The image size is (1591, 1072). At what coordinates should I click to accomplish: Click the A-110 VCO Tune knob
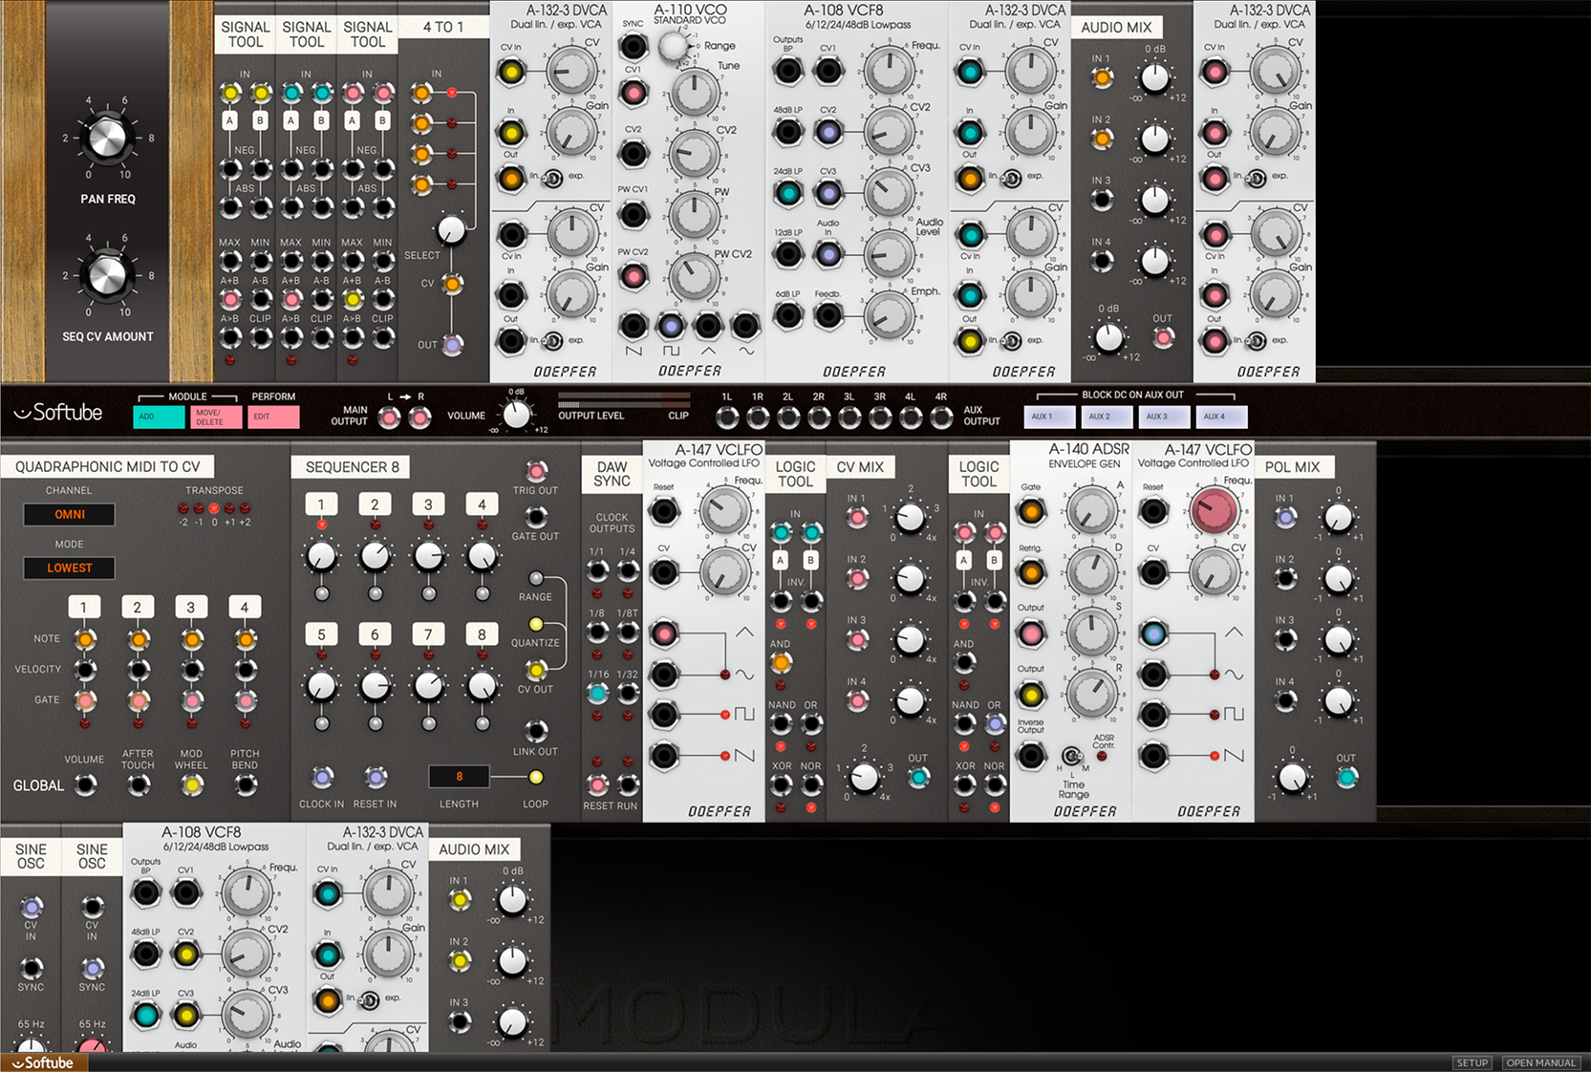[694, 93]
